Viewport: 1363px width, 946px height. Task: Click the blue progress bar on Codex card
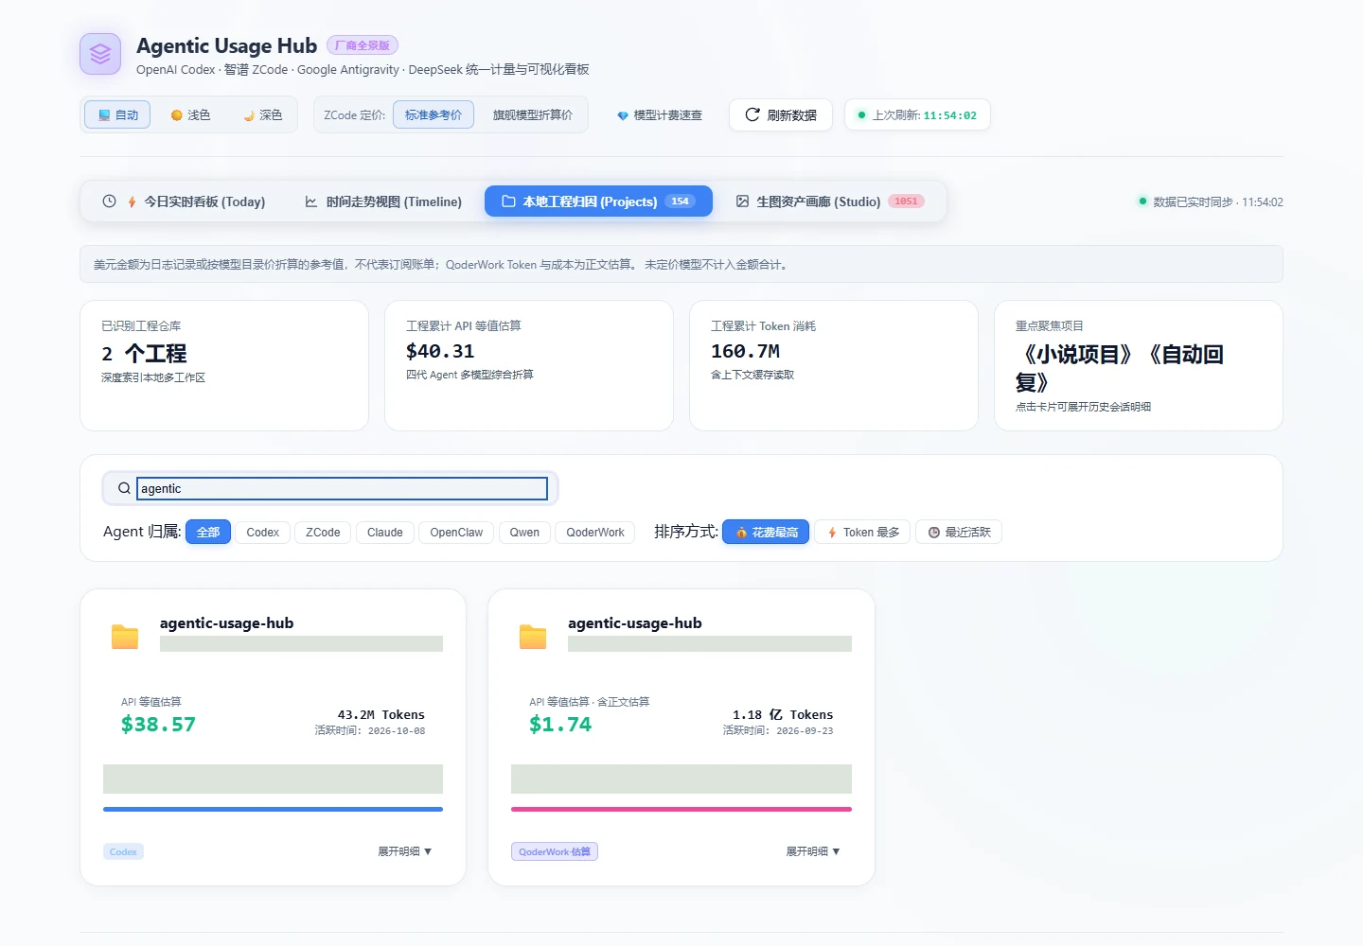pyautogui.click(x=273, y=809)
